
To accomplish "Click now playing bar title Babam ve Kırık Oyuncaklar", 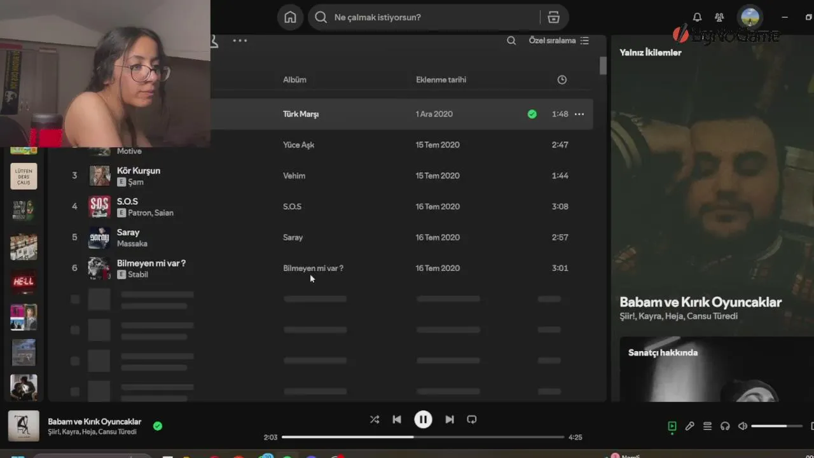I will click(x=95, y=422).
